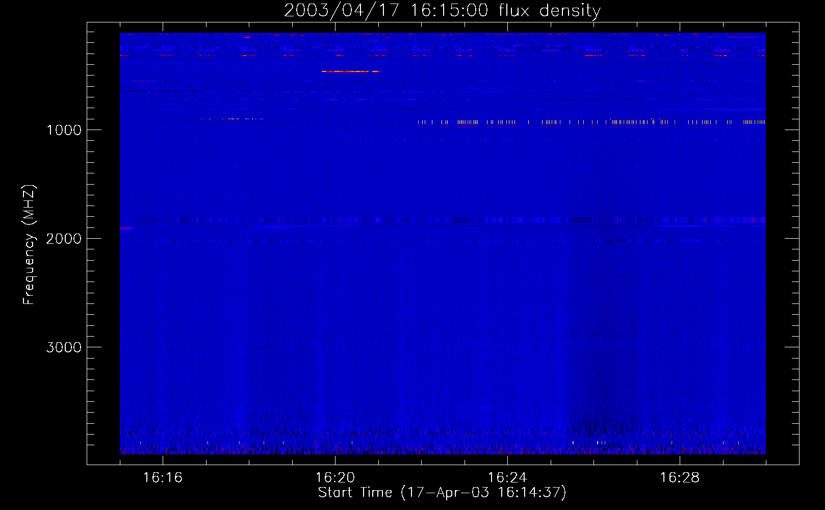Click the 16:16 time tick label
The width and height of the screenshot is (825, 510).
pyautogui.click(x=163, y=478)
